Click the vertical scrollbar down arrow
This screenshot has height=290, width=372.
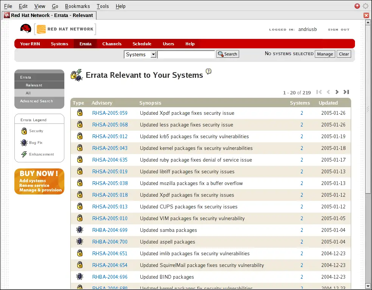368,286
